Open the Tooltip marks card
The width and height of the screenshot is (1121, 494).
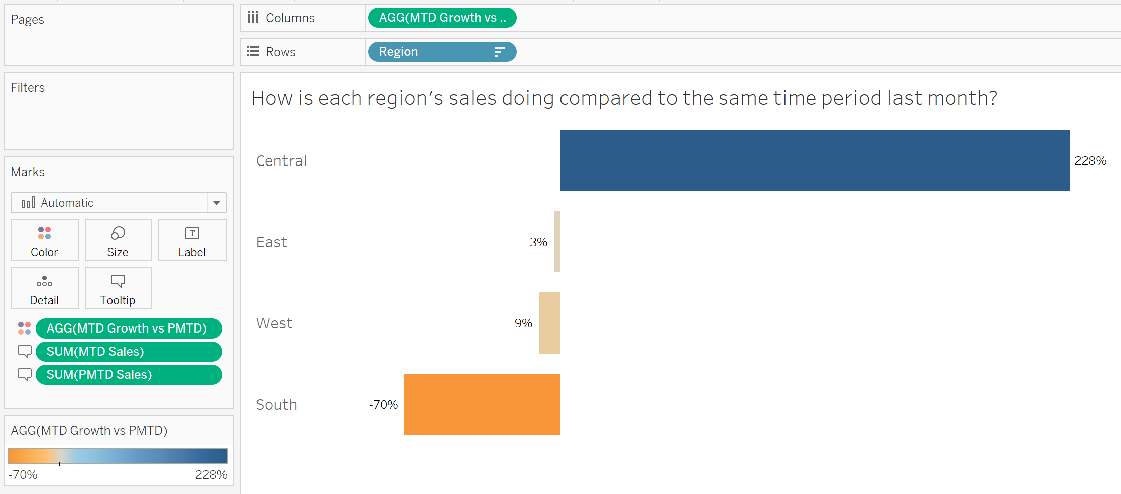[118, 288]
